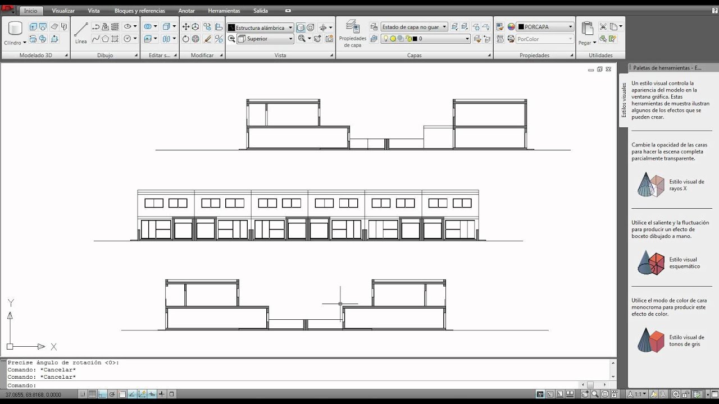Click the Copy clip icon in Utilidades
The width and height of the screenshot is (719, 404).
point(614,26)
